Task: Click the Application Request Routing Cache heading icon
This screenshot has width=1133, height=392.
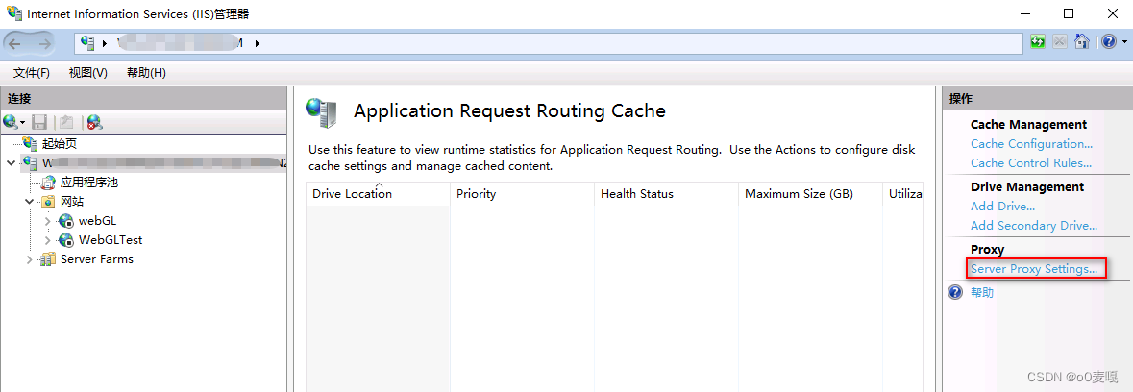Action: pos(322,111)
